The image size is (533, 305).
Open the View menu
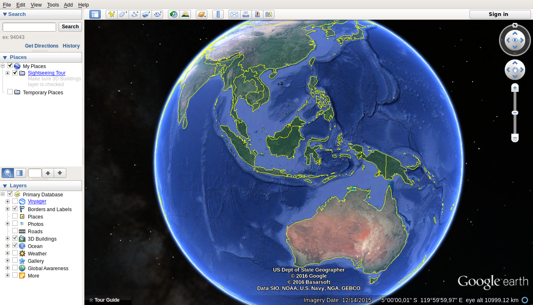click(x=36, y=5)
